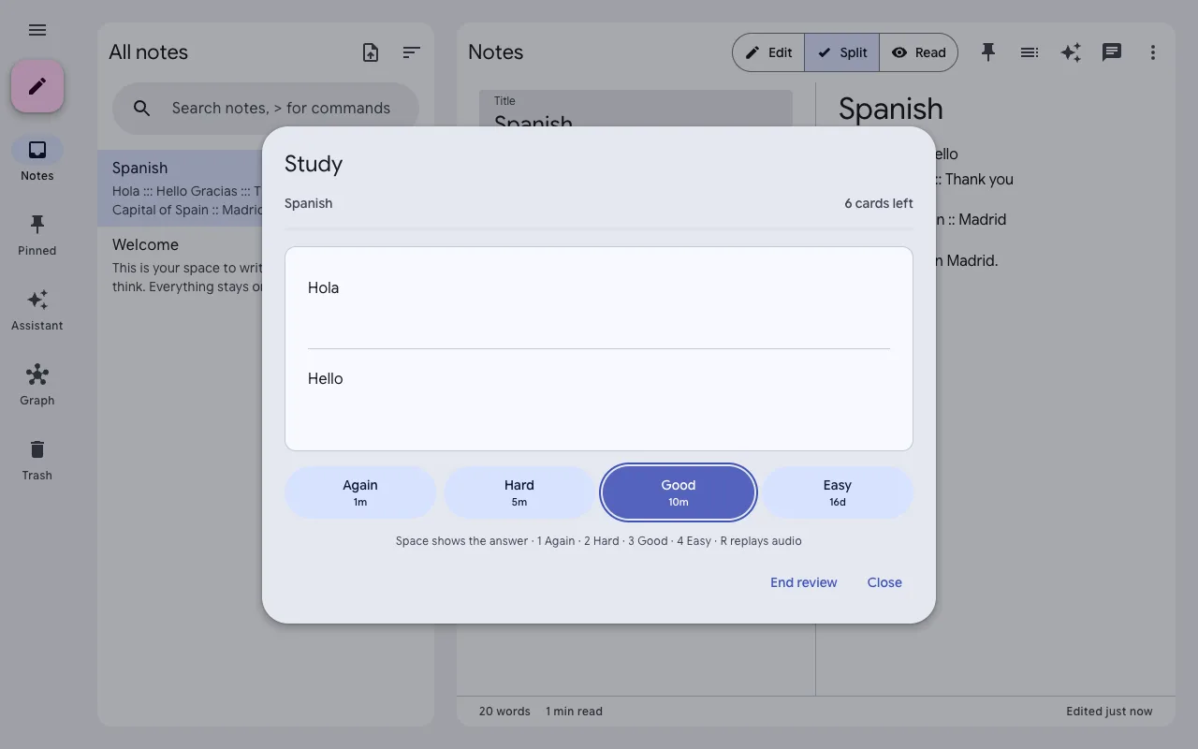Open the Notes inbox in the sidebar
This screenshot has width=1198, height=749.
click(x=37, y=159)
